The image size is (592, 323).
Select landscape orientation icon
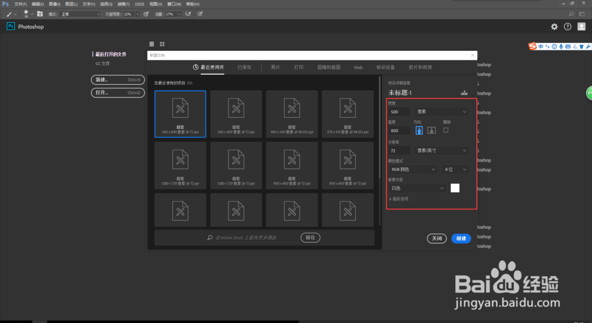432,130
